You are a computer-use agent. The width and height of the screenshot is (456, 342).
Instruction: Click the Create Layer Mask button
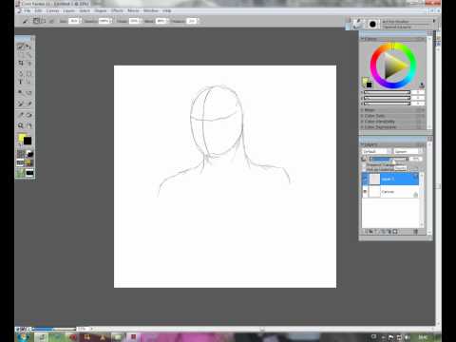(x=395, y=232)
